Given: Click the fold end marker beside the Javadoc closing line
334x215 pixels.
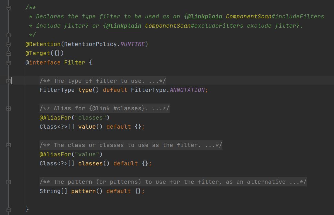Looking at the screenshot, I should click(x=9, y=35).
